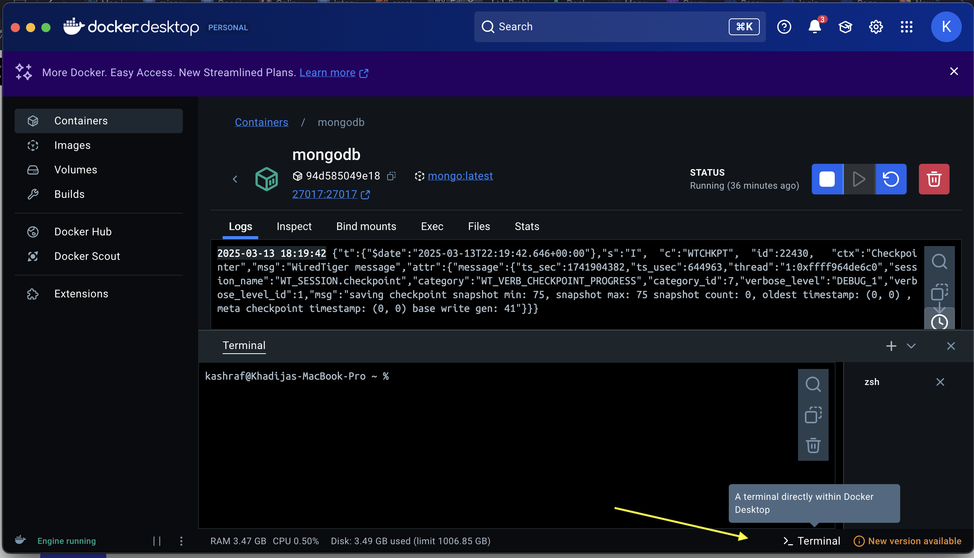Switch to the Bind mounts tab
The image size is (974, 558).
(x=366, y=227)
